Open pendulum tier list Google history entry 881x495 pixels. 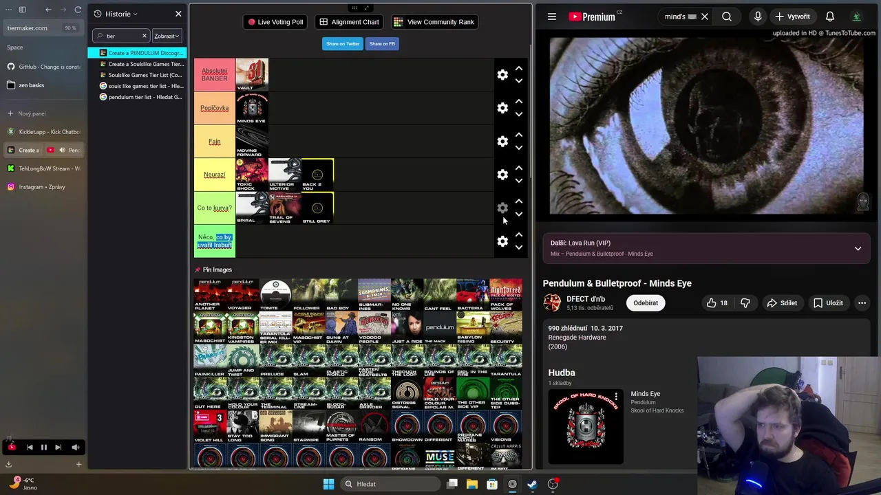pyautogui.click(x=138, y=97)
